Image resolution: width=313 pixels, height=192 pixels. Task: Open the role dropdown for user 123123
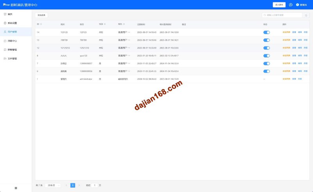(x=129, y=32)
